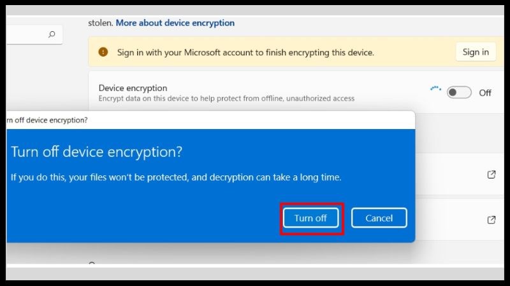Open the upper external link icon
510x286 pixels.
(492, 174)
